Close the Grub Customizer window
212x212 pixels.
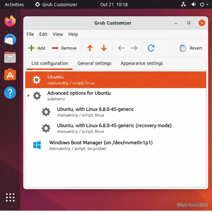point(202,23)
